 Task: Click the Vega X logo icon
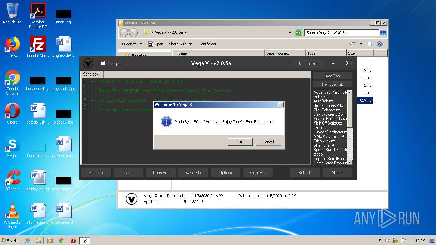[88, 63]
